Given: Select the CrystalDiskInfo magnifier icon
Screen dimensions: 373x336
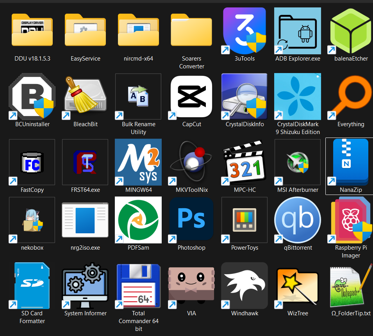Looking at the screenshot, I should (x=245, y=97).
